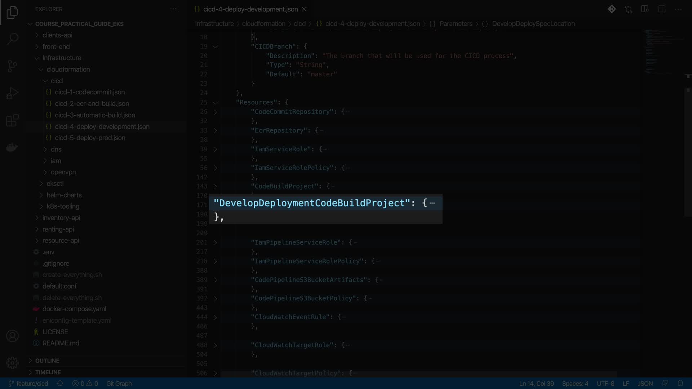
Task: Select the cicd-4-deploy-development.json editor tab
Action: pyautogui.click(x=250, y=9)
